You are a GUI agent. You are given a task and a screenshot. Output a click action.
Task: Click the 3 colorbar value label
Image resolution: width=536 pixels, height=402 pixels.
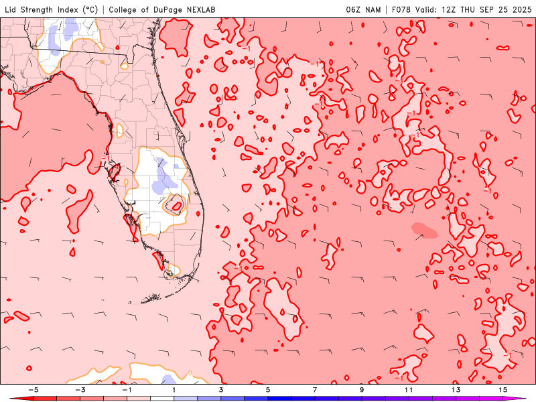click(x=221, y=390)
